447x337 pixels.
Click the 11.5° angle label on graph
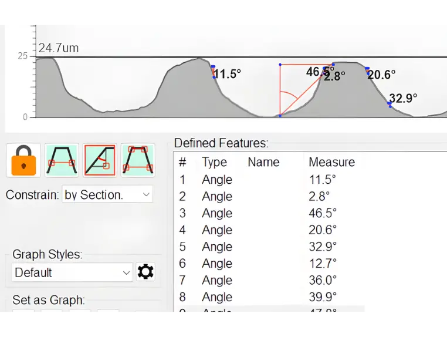click(228, 75)
